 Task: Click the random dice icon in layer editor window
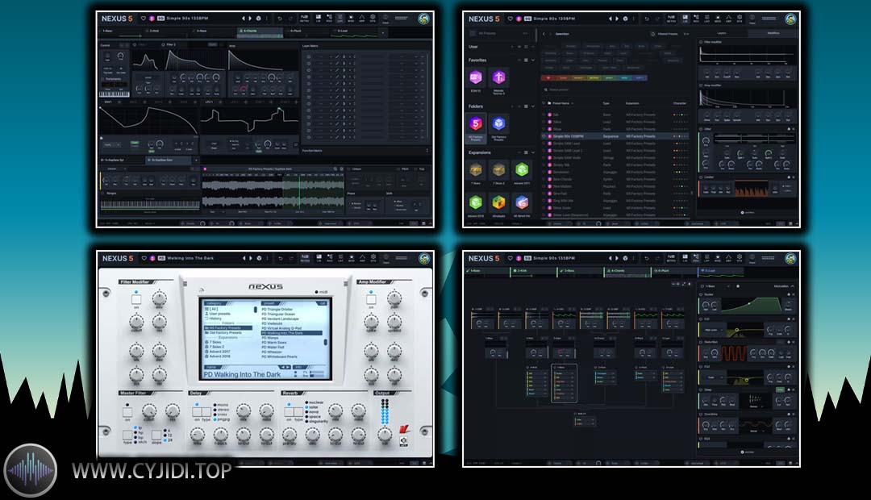258,19
